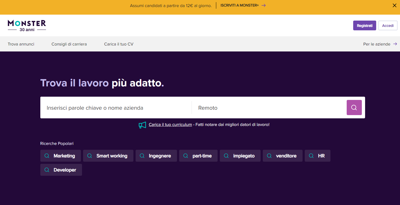Focus the keyword or company name field

116,108
